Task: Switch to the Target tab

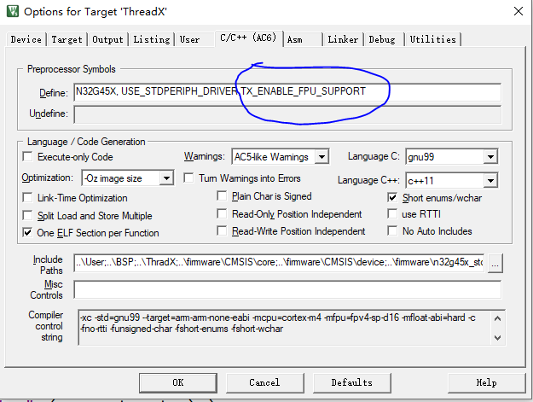Action: click(x=67, y=39)
